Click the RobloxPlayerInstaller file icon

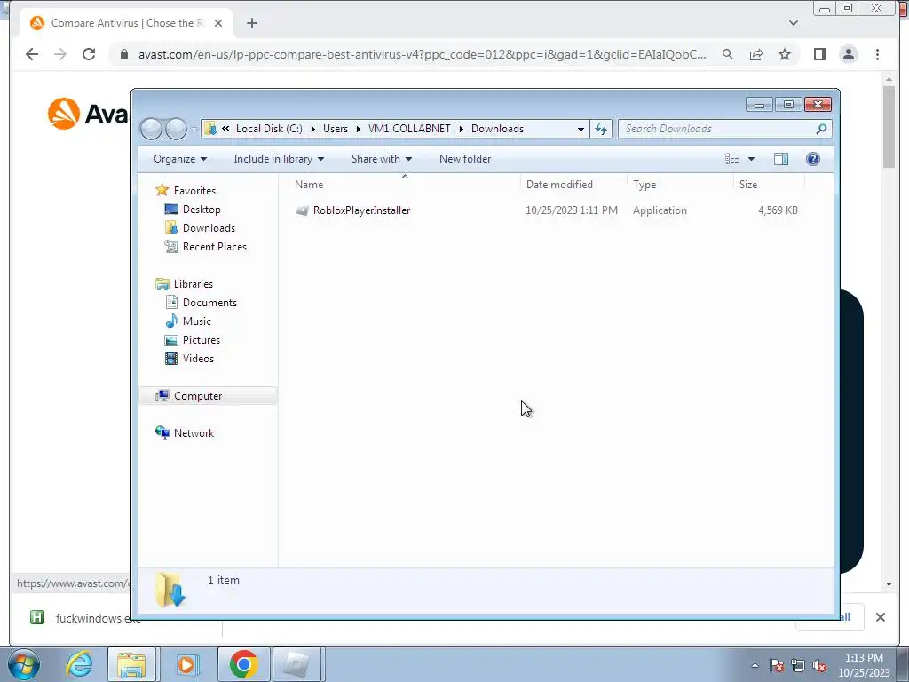click(302, 210)
